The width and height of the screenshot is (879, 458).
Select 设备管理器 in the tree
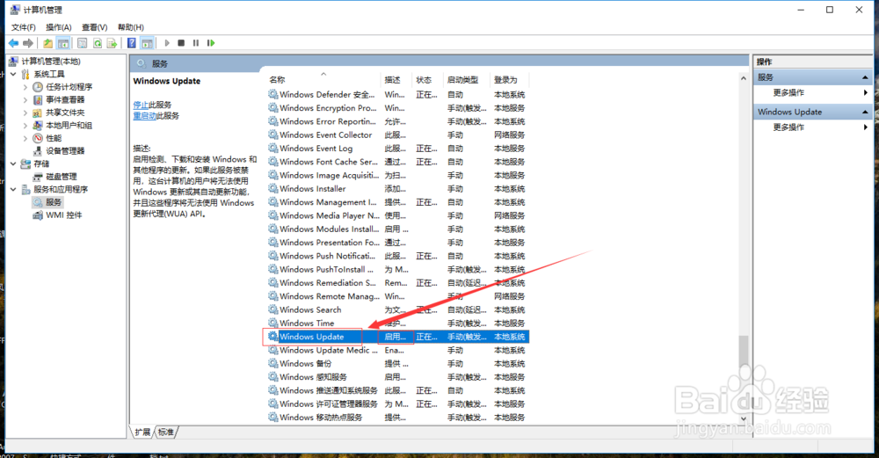click(65, 151)
